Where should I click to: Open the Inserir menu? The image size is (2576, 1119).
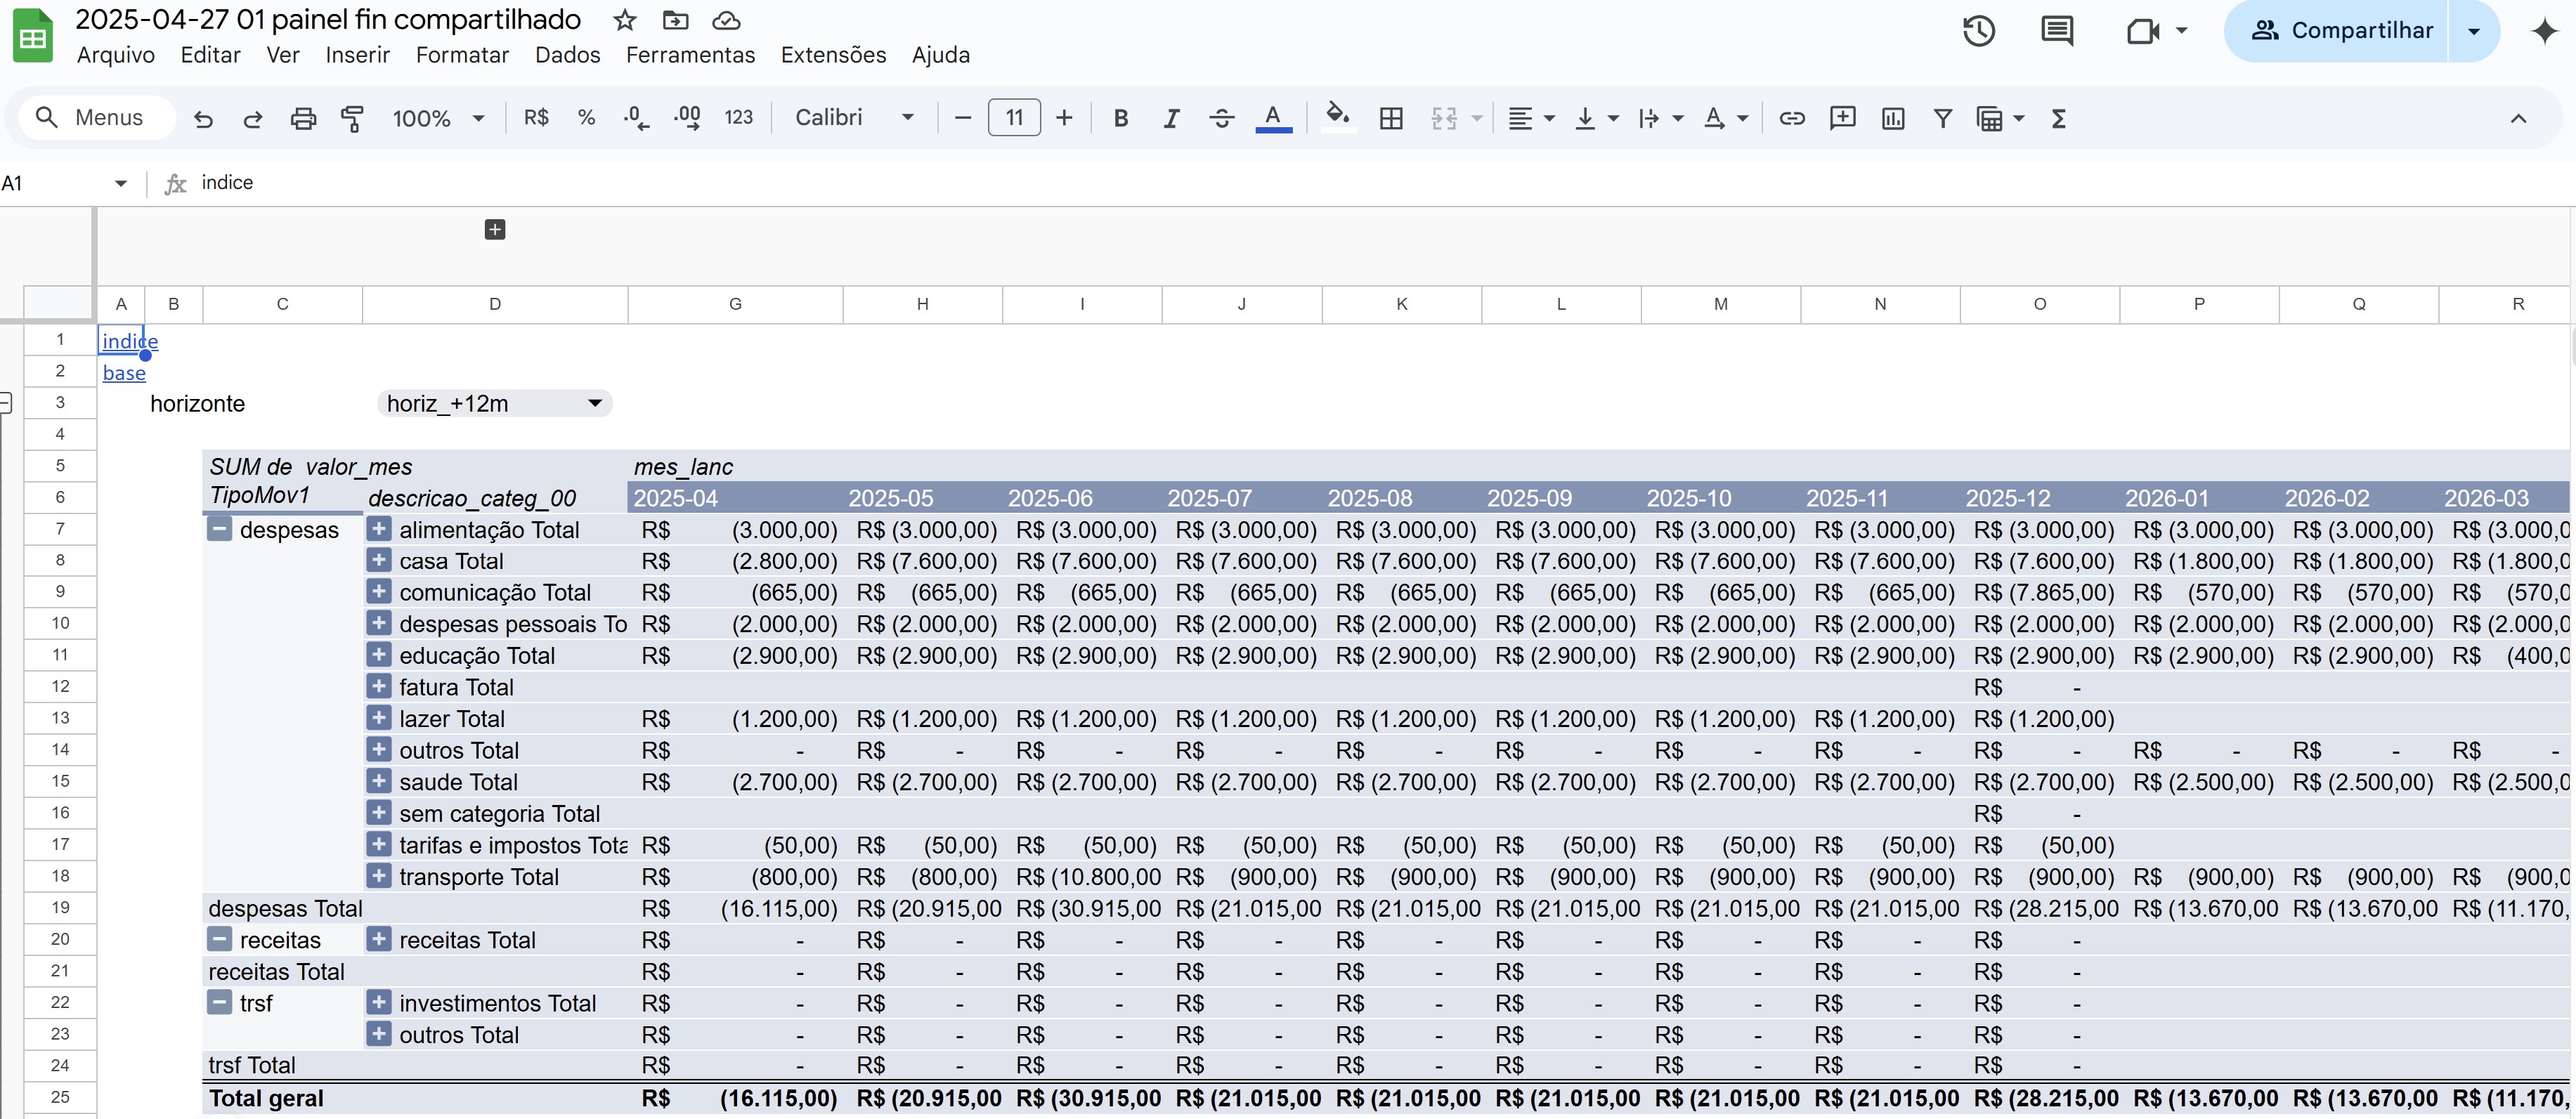[x=357, y=55]
